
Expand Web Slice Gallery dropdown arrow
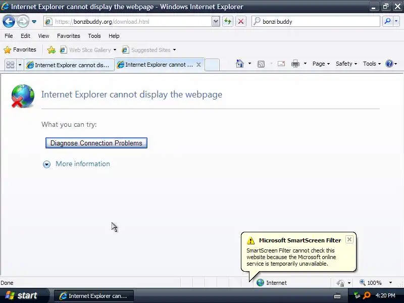tap(115, 49)
